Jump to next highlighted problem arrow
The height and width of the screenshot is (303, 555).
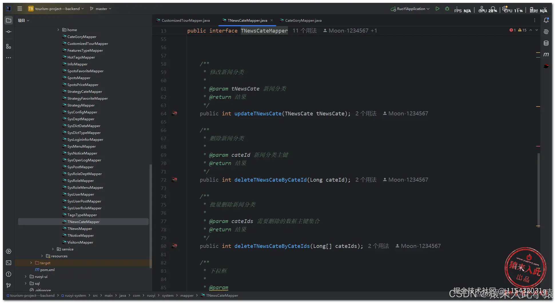coord(537,30)
